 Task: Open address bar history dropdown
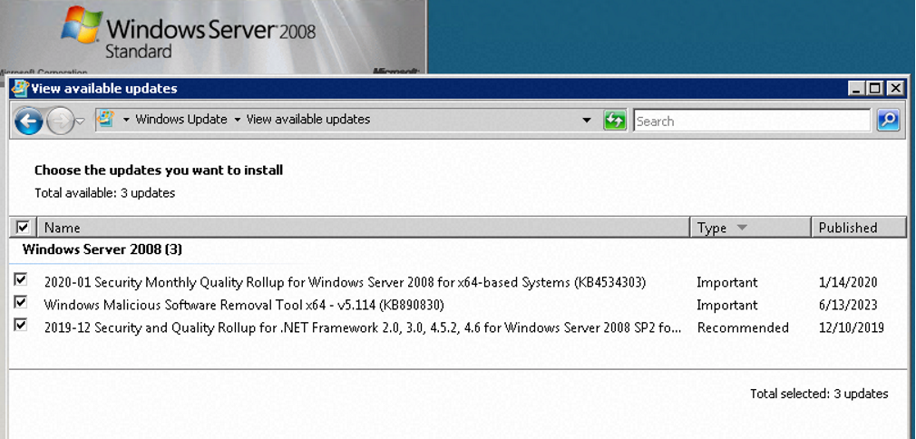587,121
